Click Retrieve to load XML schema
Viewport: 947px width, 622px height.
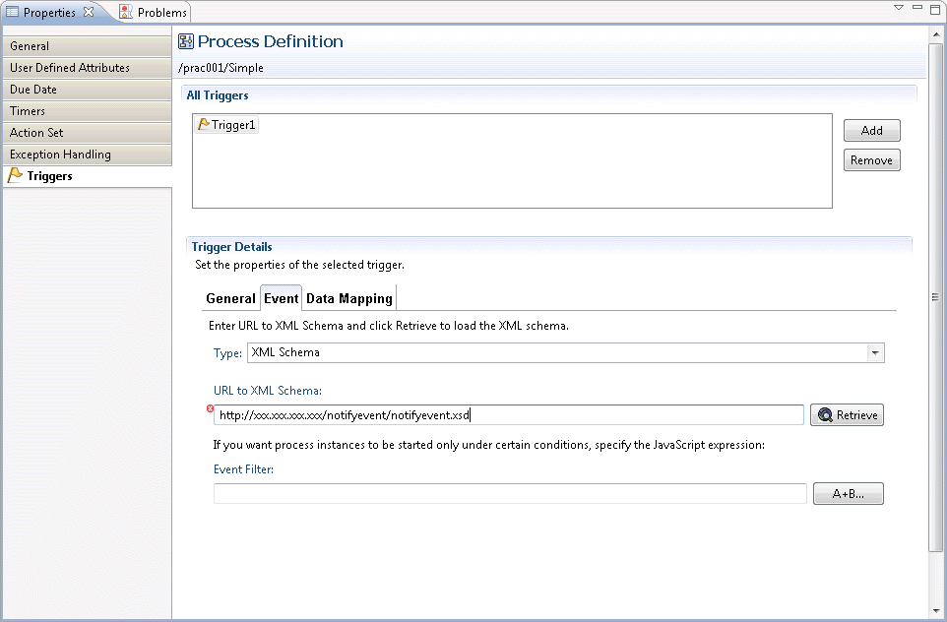[847, 415]
